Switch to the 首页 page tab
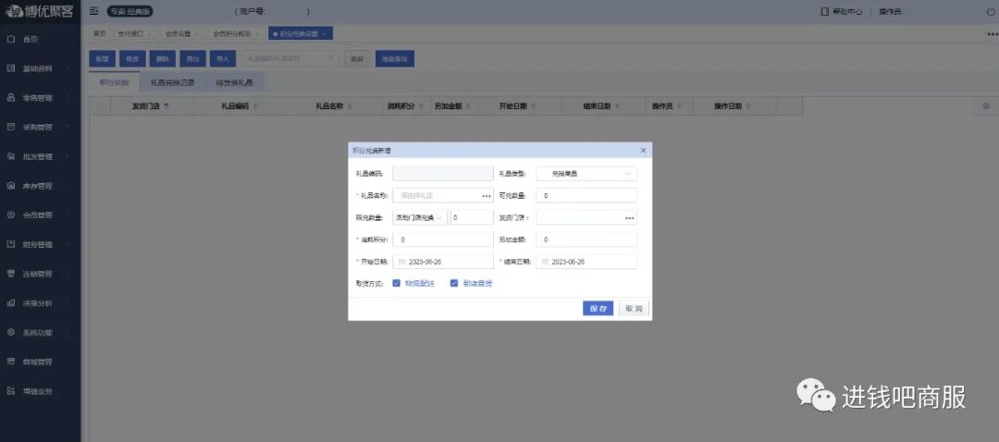The image size is (999, 442). 99,34
